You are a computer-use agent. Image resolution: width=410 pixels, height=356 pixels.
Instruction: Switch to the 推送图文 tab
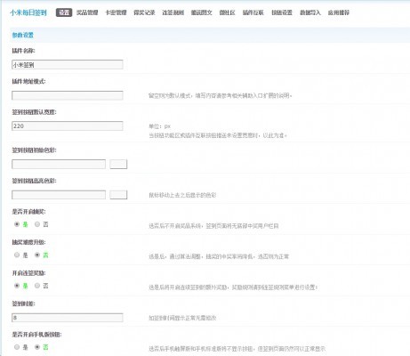pos(201,12)
